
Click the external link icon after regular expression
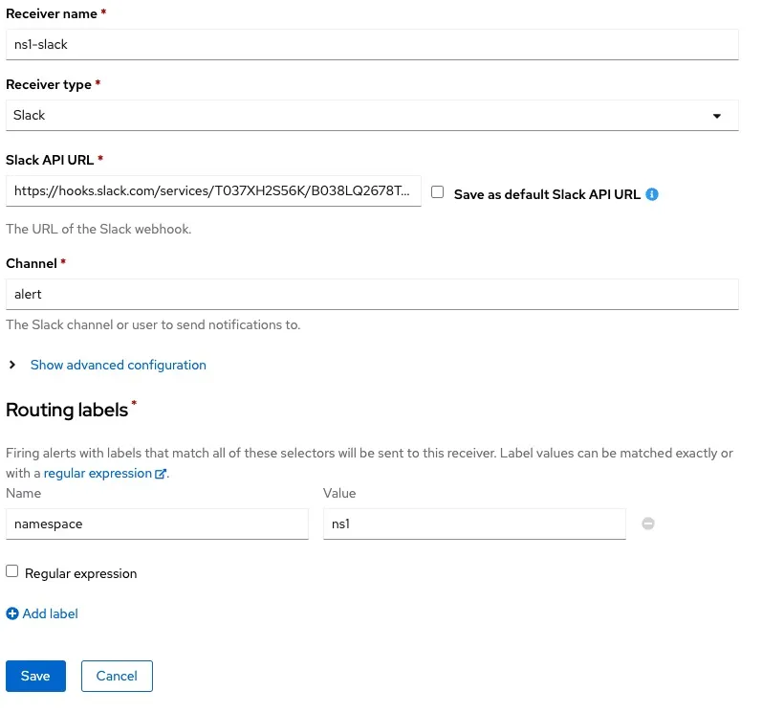point(161,474)
